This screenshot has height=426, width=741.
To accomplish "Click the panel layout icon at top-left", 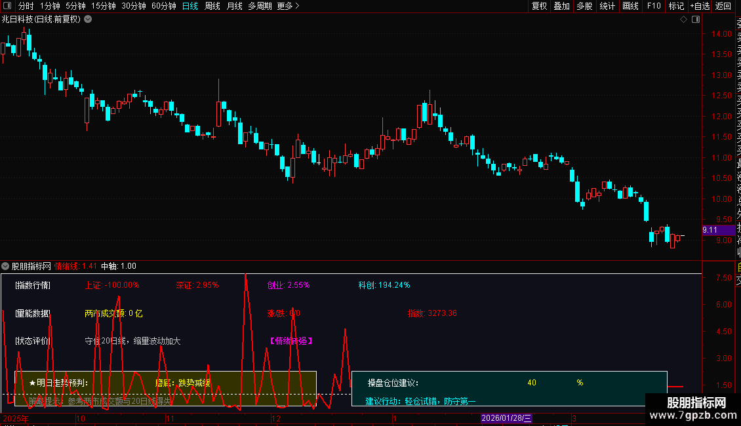I will 7,6.
